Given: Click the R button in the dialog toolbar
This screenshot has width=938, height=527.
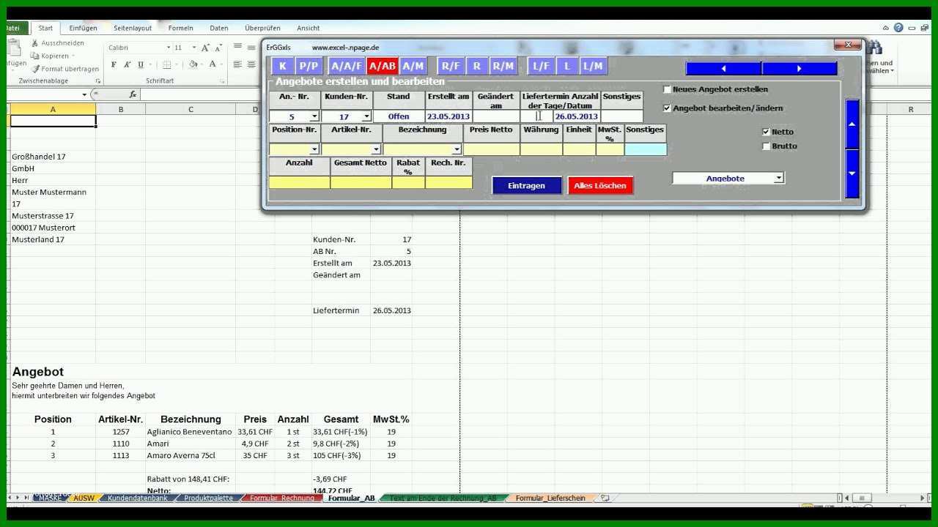Looking at the screenshot, I should click(x=477, y=66).
